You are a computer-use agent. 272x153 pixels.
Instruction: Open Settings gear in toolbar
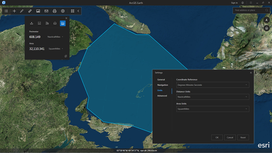click(63, 11)
